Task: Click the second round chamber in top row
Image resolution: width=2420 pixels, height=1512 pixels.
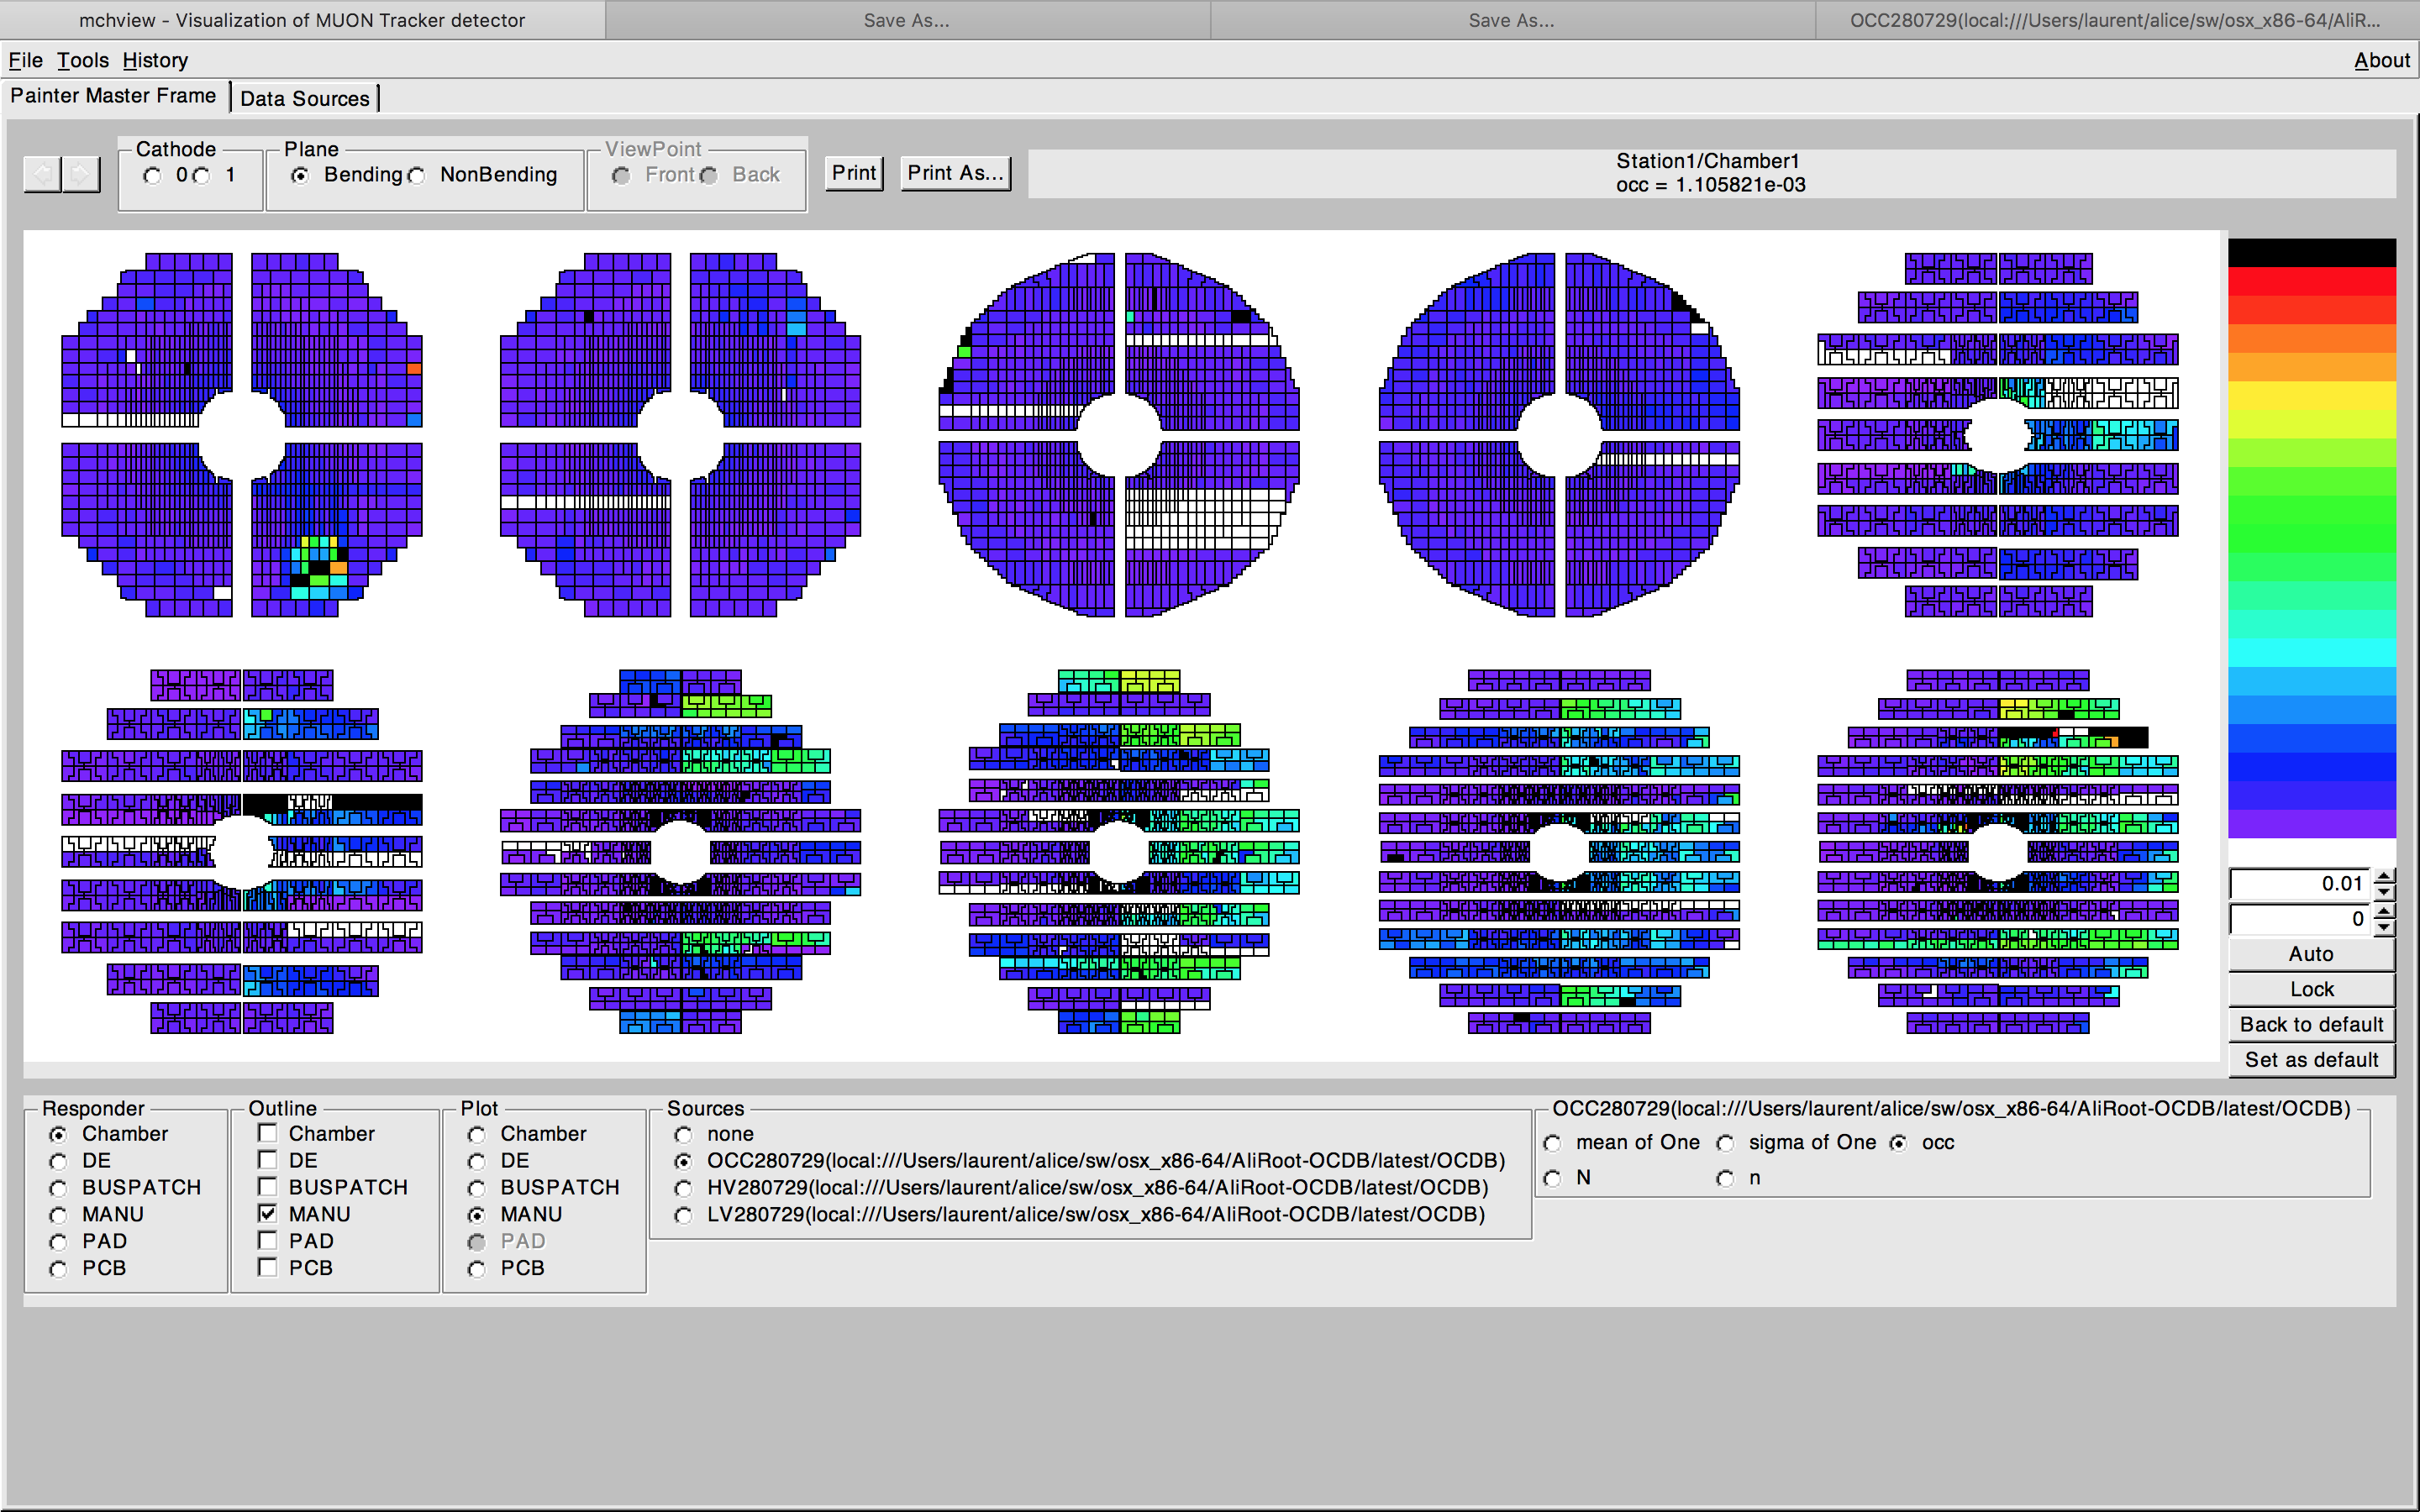Action: (680, 434)
